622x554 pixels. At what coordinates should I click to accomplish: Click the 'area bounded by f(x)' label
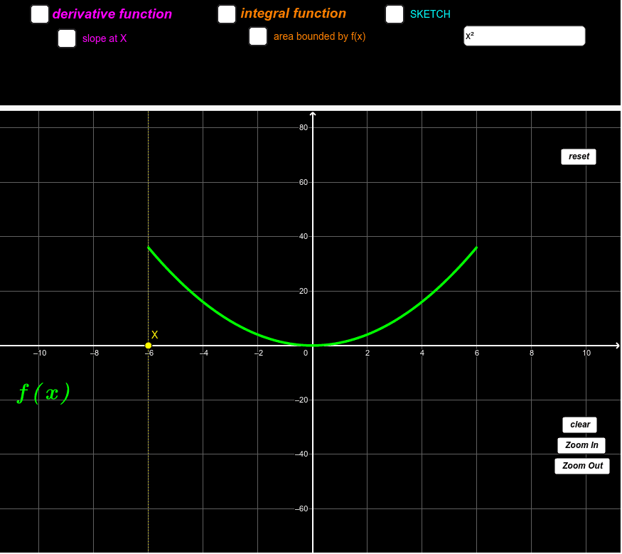coord(319,36)
